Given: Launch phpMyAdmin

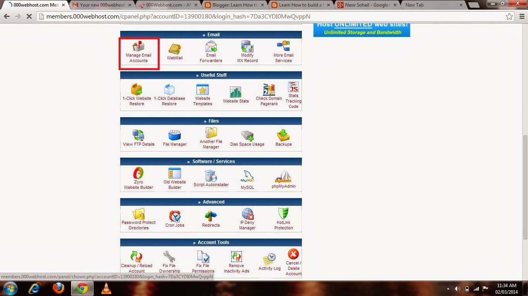Looking at the screenshot, I should 283,180.
